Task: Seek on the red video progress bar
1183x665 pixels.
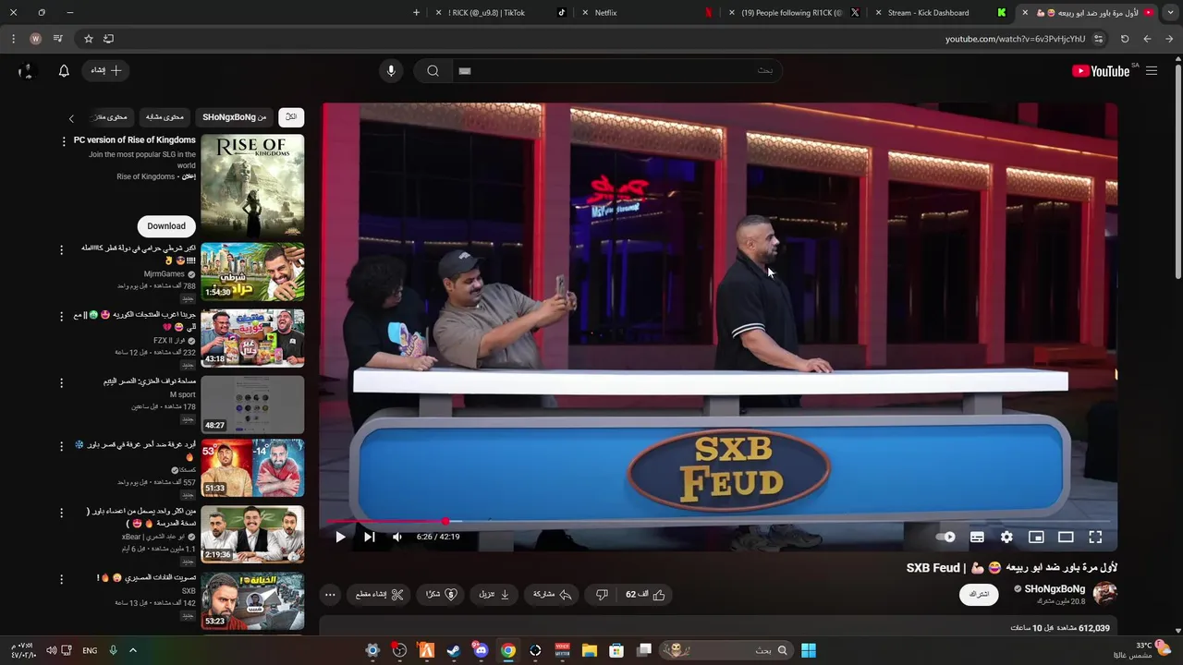Action: [x=718, y=522]
